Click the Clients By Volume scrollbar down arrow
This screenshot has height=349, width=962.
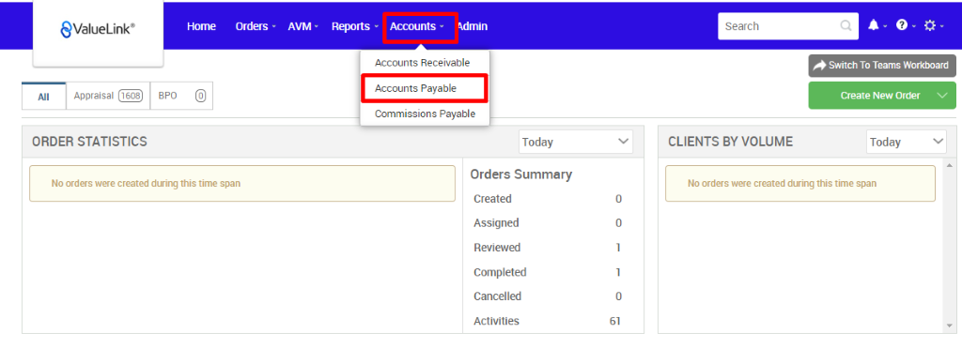click(x=951, y=326)
